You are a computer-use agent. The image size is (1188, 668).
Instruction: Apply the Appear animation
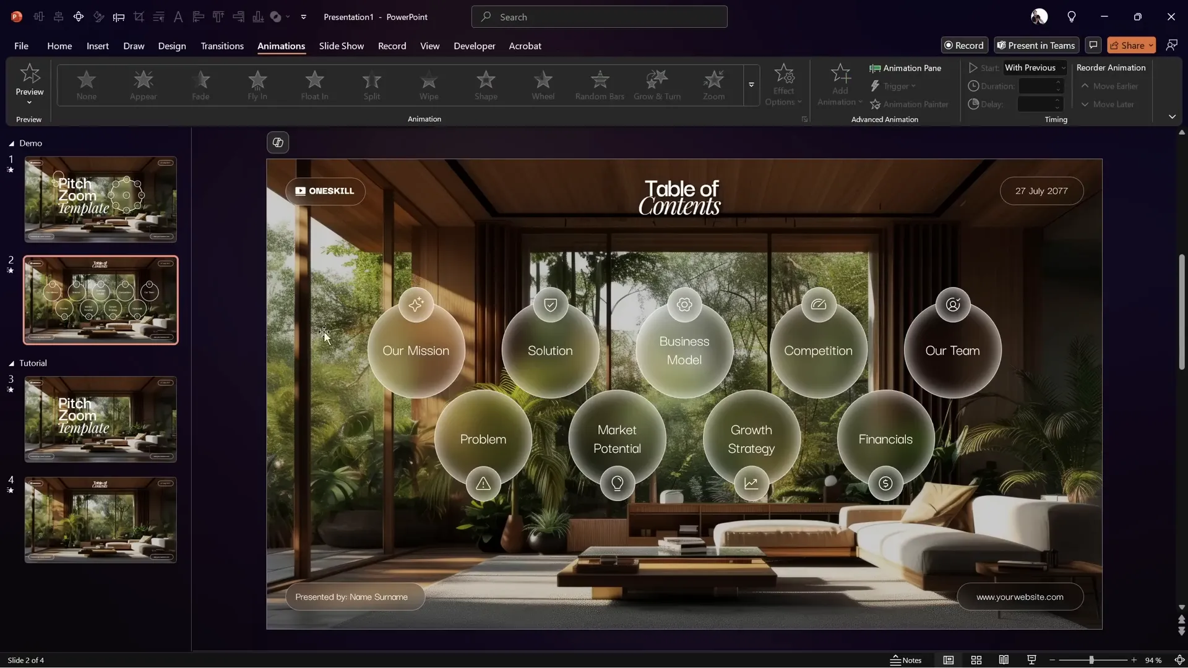[x=144, y=85]
